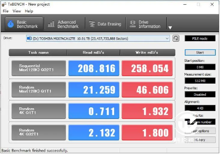
Task: Click the refresh drive list icon
Action: click(176, 38)
